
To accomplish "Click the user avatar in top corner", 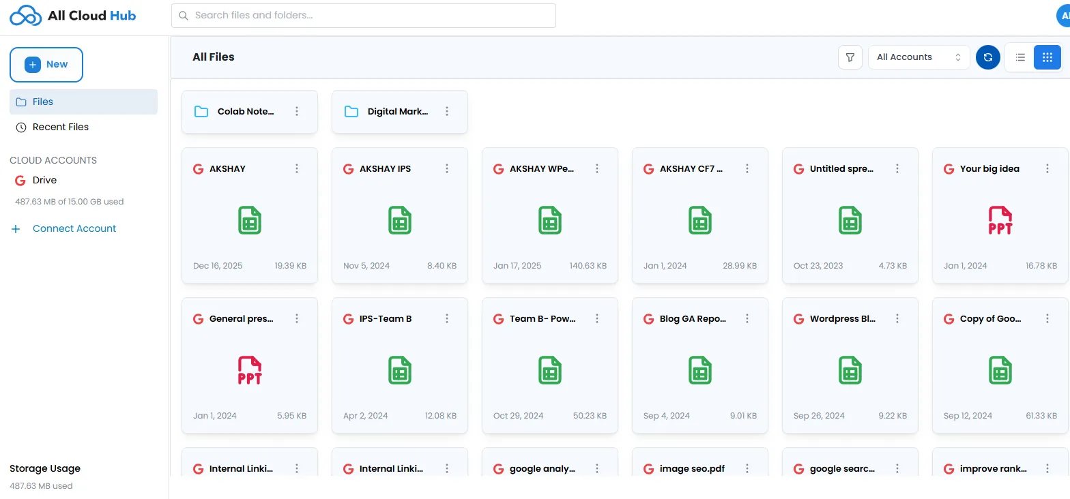I will [1063, 16].
